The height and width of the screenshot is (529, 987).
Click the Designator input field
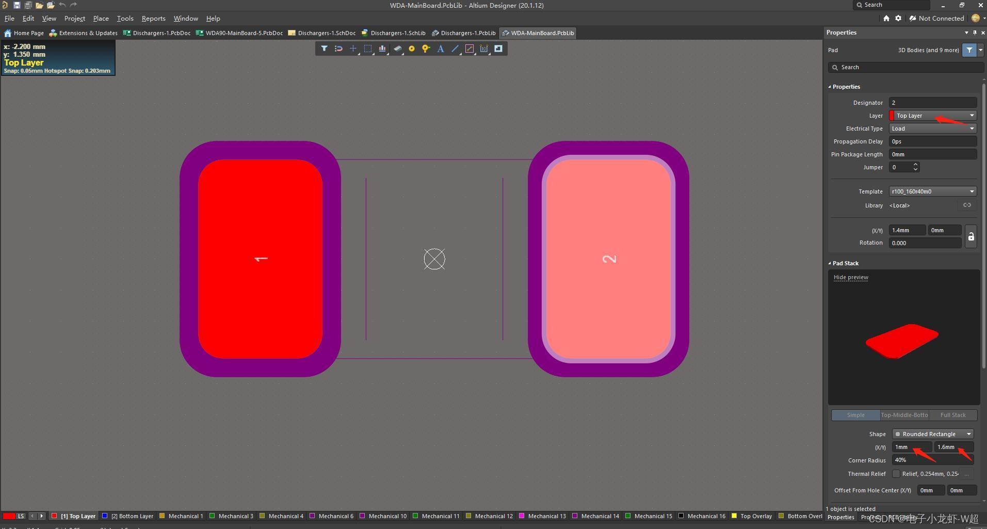point(933,103)
